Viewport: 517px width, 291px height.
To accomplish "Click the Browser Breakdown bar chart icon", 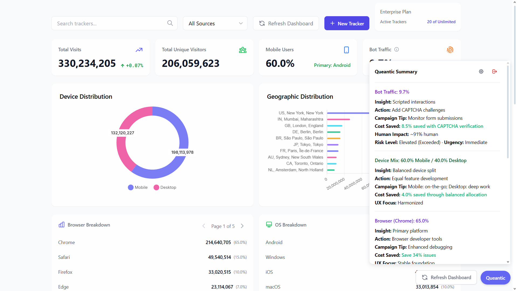I will [x=61, y=225].
